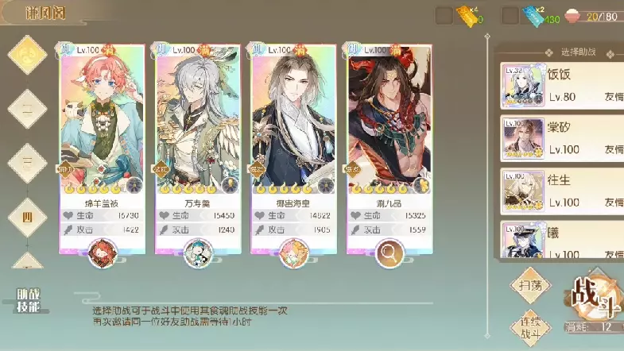Open the pink companion icon under third card
This screenshot has height=351, width=624.
point(293,253)
